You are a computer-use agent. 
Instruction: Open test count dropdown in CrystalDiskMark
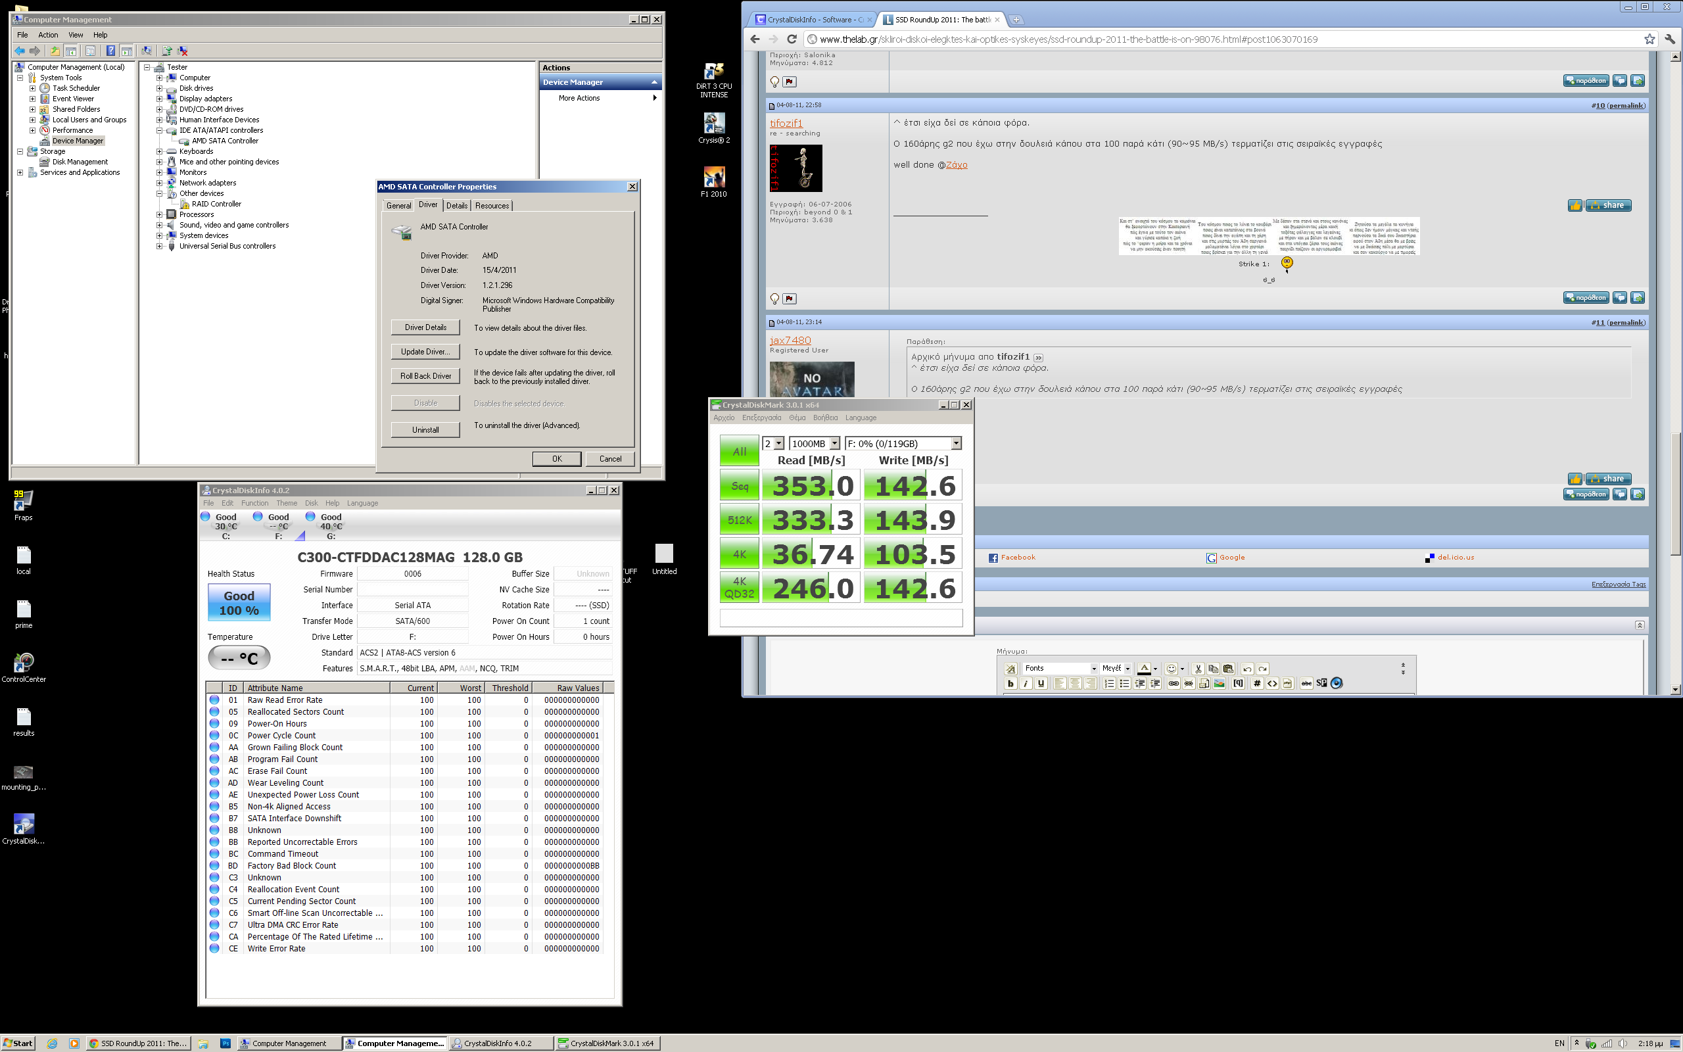pos(778,443)
